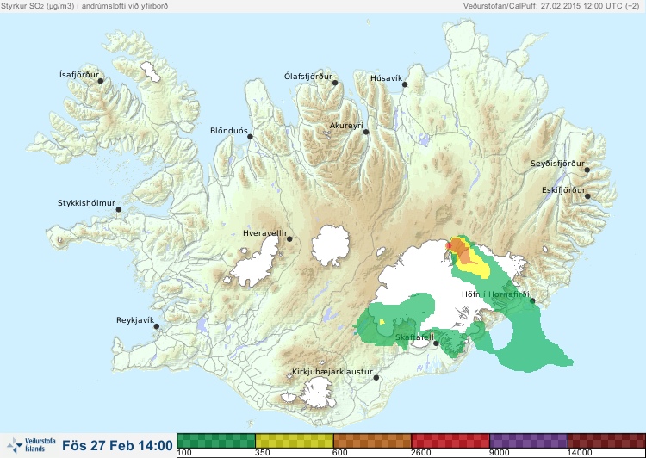
Task: Select the Ólafsfjörður station dot
Action: [x=335, y=83]
